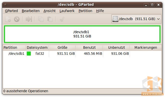The image size is (165, 97).
Task: Click the Dateisystem column header
Action: pos(37,47)
